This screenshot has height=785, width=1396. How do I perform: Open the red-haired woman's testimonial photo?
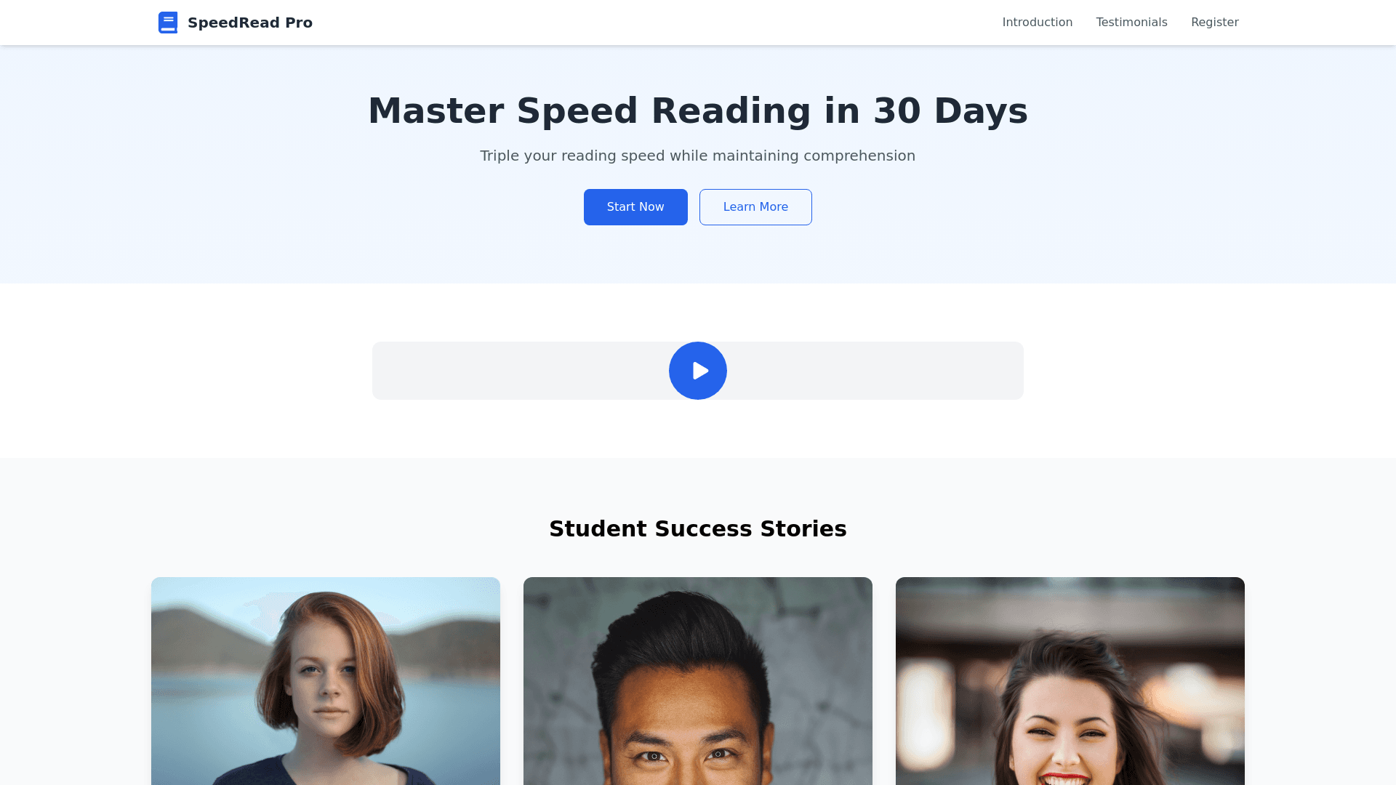[326, 681]
